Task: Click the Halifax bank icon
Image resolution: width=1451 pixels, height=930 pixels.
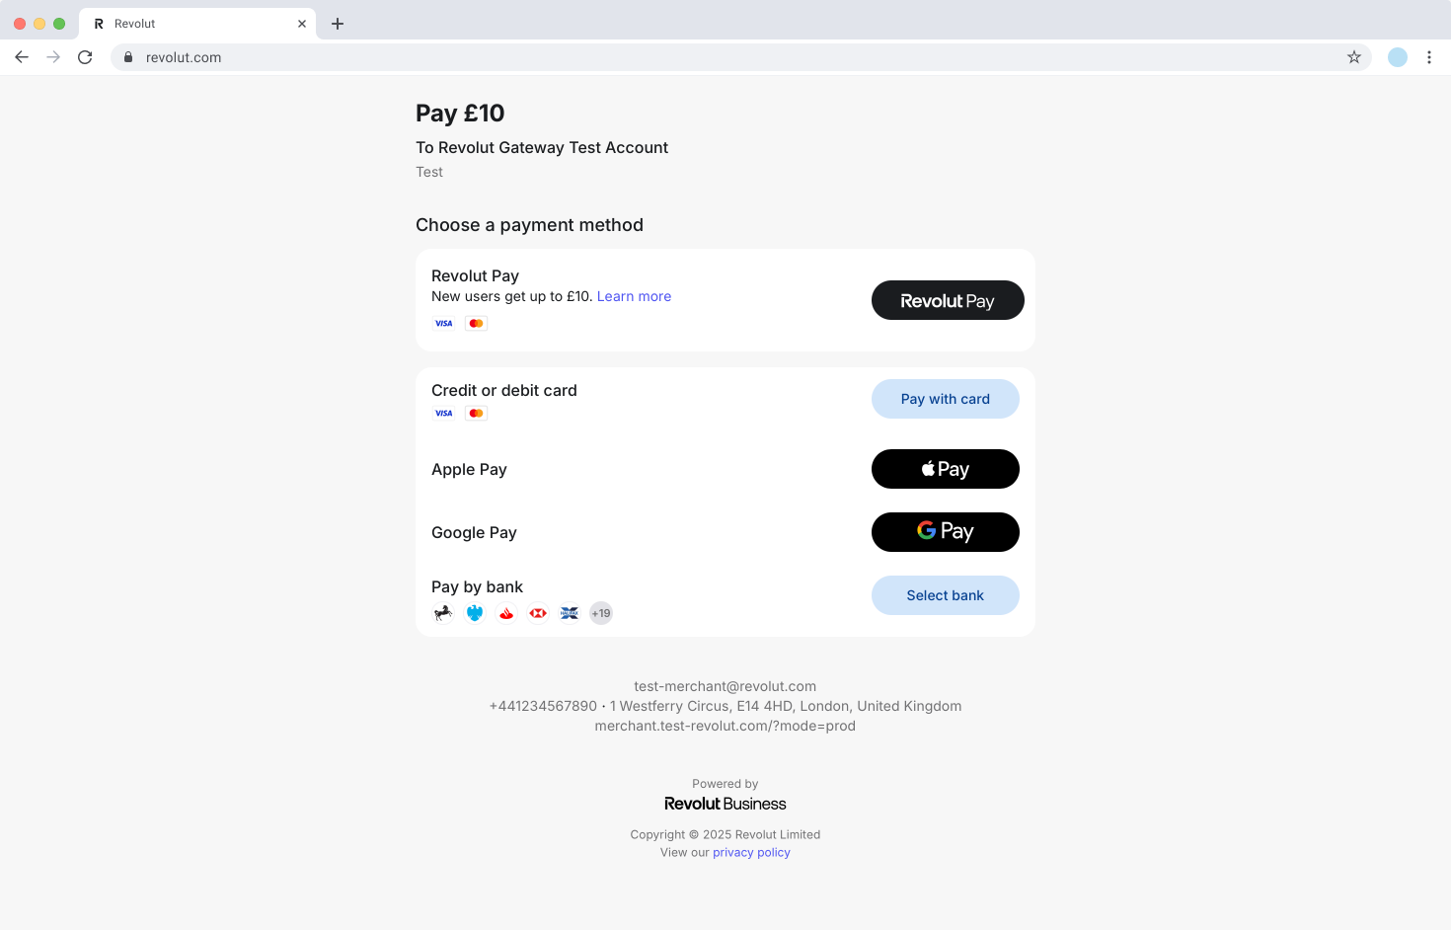Action: point(570,612)
